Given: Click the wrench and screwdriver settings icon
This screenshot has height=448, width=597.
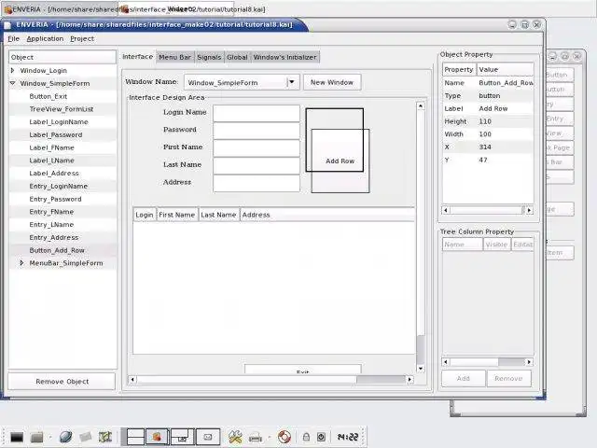Looking at the screenshot, I should click(x=235, y=437).
